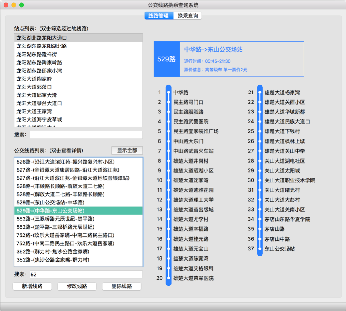
Task: Select route 752路 欢乐大道岳家嘴-中南二路民主路口
Action: coord(78,235)
